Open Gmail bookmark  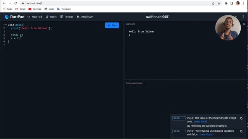[x=21, y=9]
